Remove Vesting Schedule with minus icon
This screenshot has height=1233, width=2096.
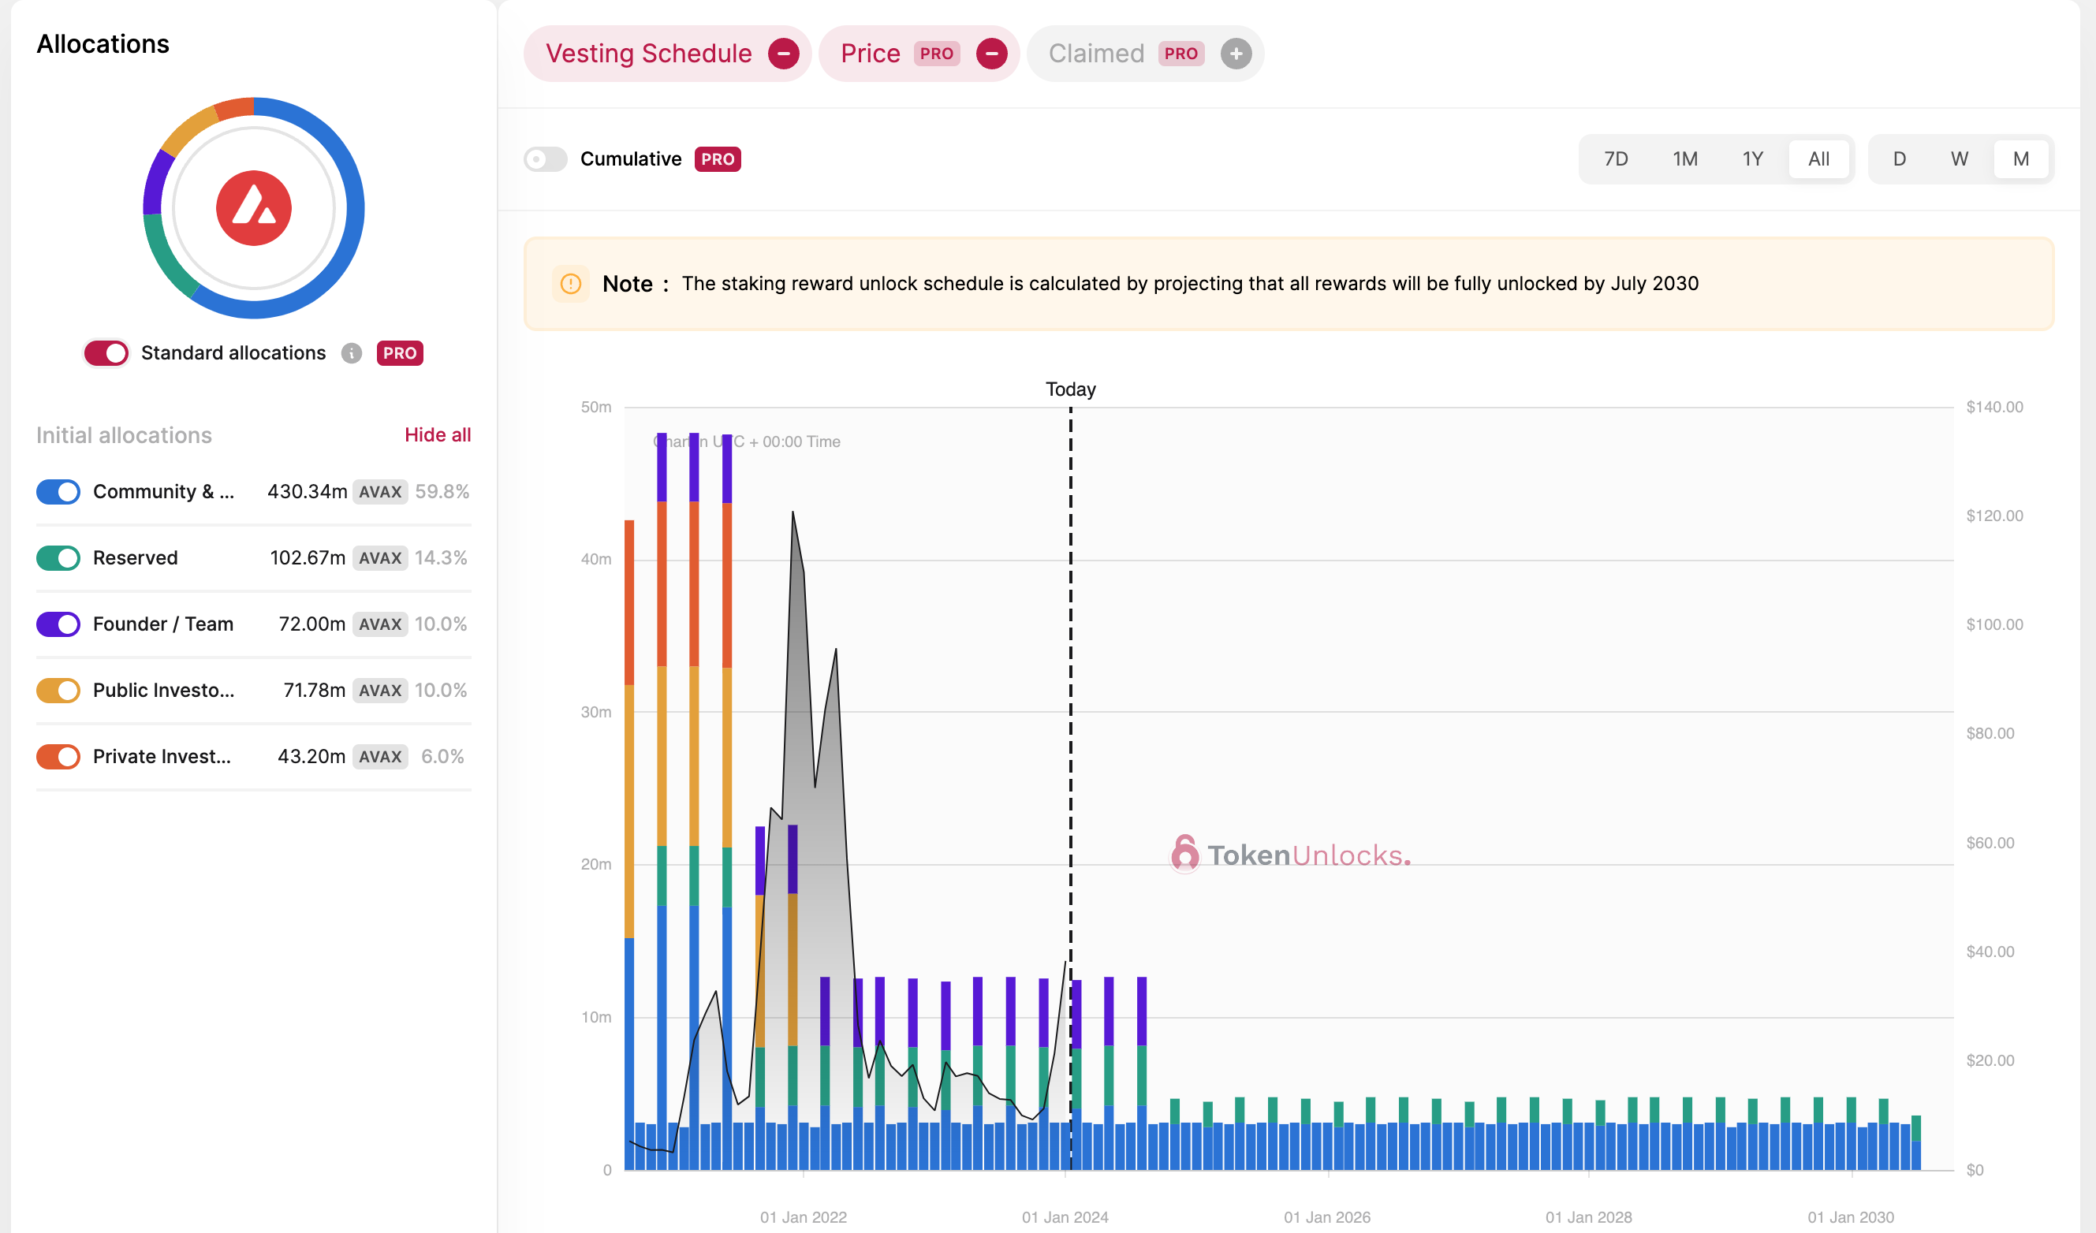coord(783,54)
